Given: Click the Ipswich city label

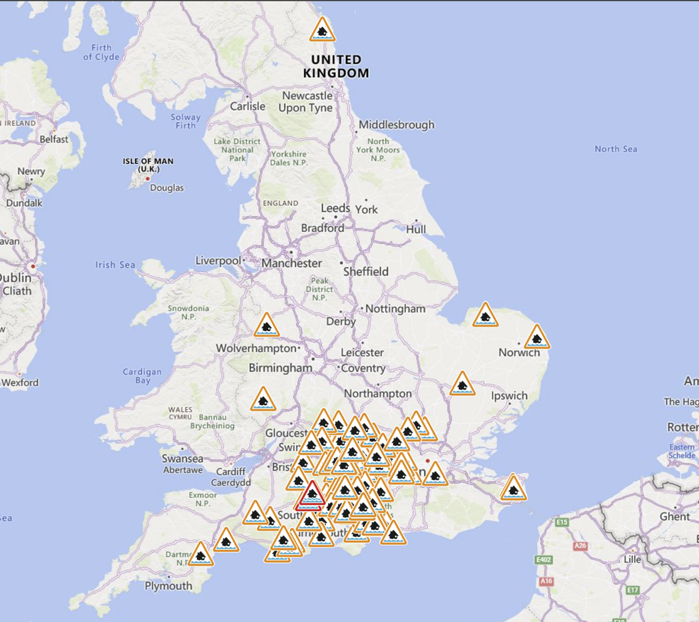Looking at the screenshot, I should point(510,394).
